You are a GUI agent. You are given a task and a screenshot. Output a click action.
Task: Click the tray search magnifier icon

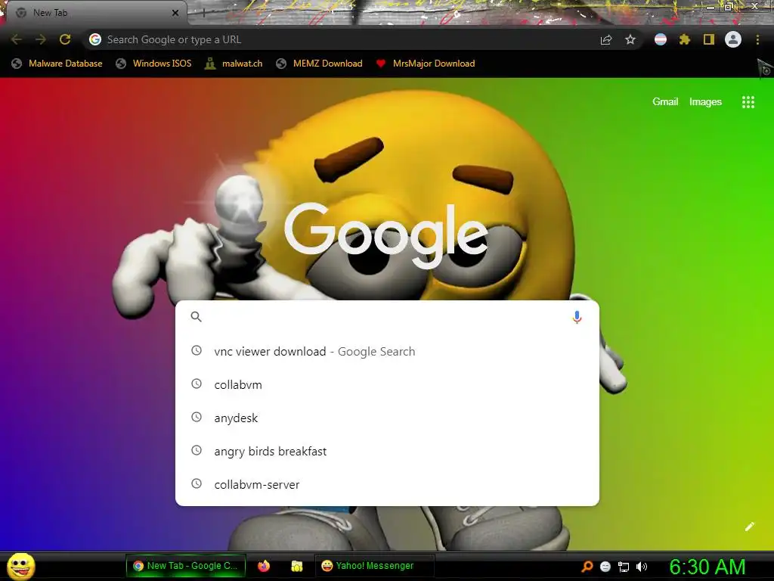587,567
